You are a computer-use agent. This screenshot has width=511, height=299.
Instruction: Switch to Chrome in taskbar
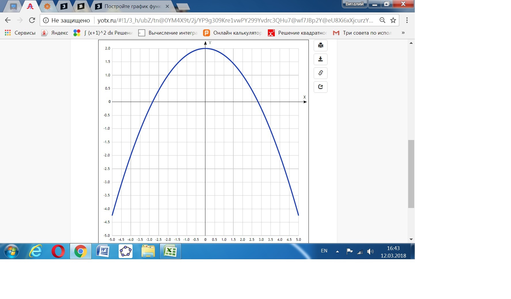tap(80, 251)
